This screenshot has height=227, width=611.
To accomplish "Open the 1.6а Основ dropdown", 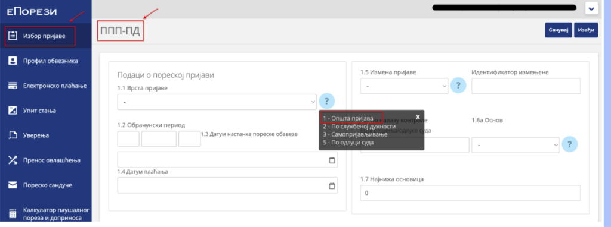I will point(515,145).
